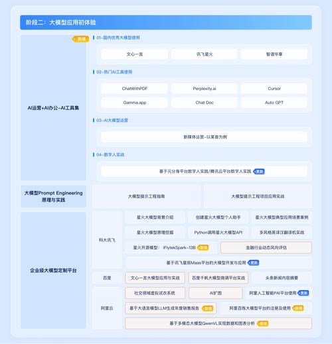The width and height of the screenshot is (332, 344).
Task: Click the 金融行业动态风向评估 highlighted card
Action: click(x=266, y=247)
